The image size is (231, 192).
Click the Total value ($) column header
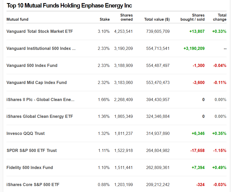[x=157, y=19]
